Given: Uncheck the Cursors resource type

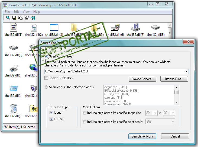Looking at the screenshot, I should tap(51, 119).
